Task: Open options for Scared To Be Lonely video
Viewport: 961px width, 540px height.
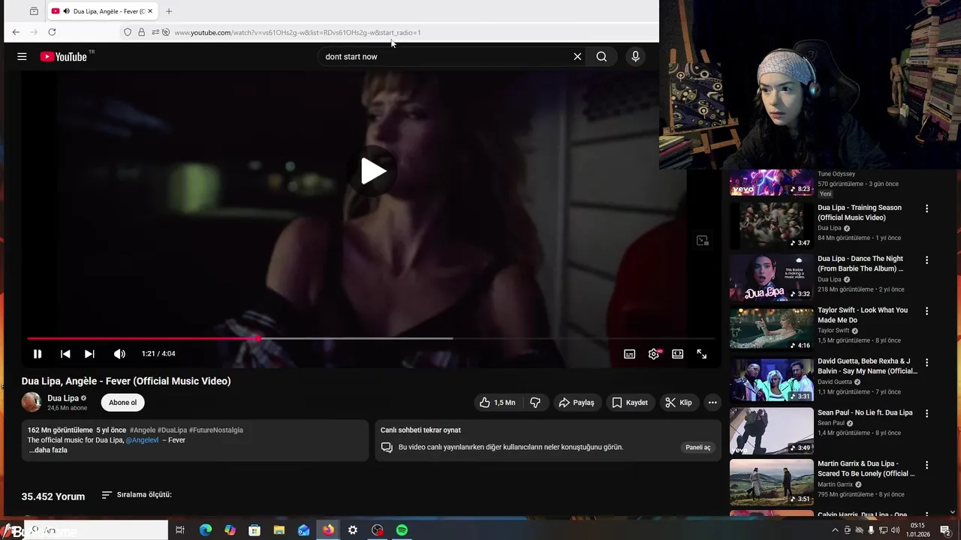Action: pos(926,465)
